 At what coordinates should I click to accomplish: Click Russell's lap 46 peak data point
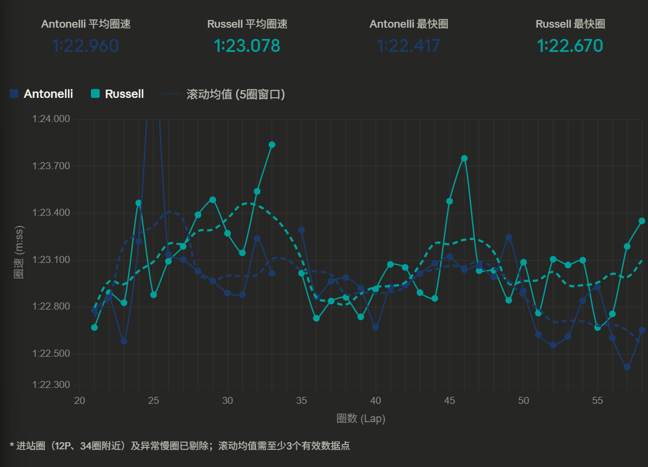point(464,158)
